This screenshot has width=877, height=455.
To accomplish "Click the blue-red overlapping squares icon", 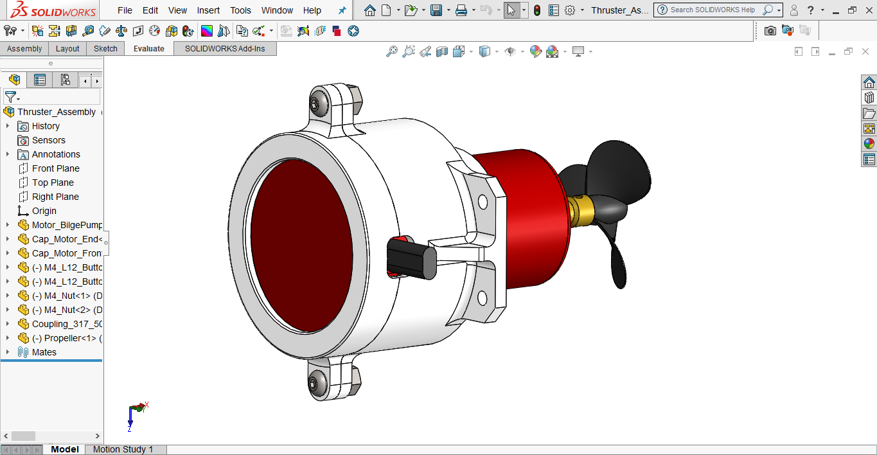I will pos(336,31).
